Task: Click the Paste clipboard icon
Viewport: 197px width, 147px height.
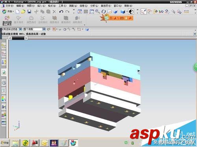Action: click(x=48, y=12)
